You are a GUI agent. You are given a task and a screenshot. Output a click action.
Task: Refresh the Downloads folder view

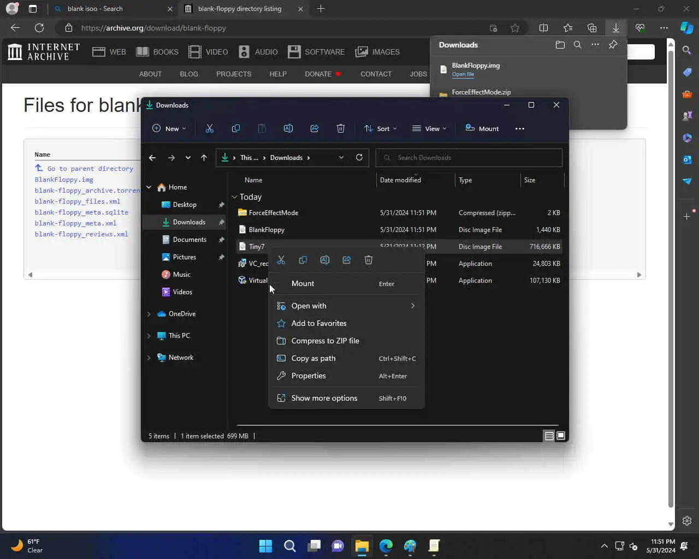(x=359, y=157)
